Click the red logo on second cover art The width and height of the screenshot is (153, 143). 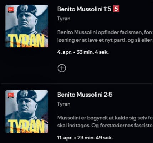(x=11, y=96)
